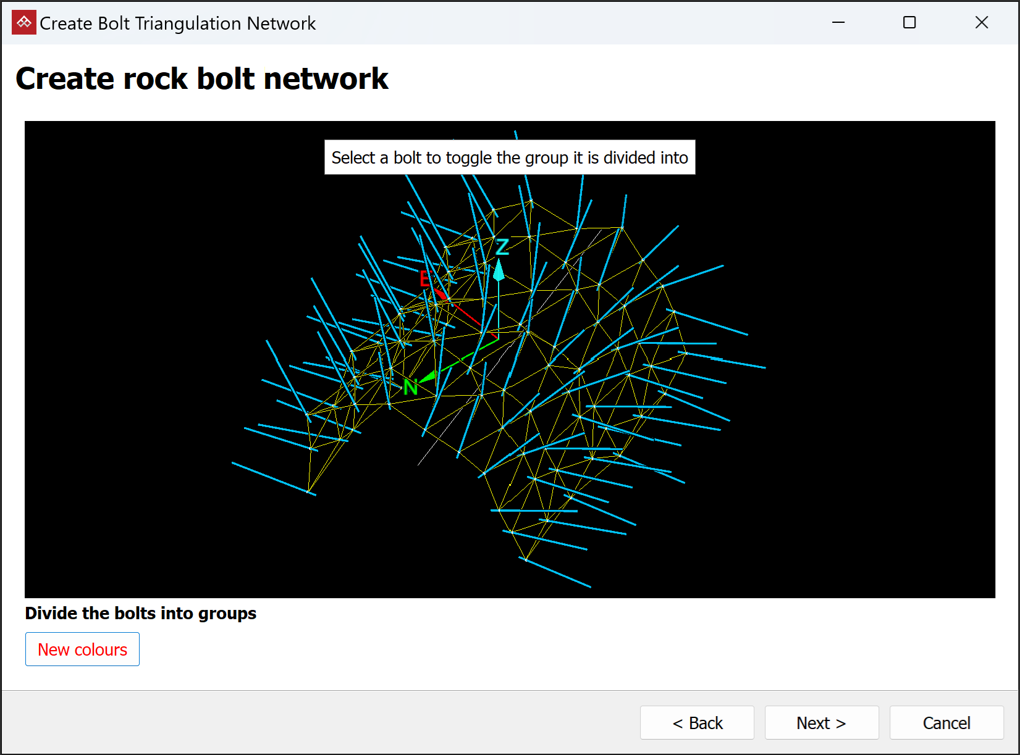Maximize the wizard dialog window
Image resolution: width=1020 pixels, height=755 pixels.
click(909, 23)
